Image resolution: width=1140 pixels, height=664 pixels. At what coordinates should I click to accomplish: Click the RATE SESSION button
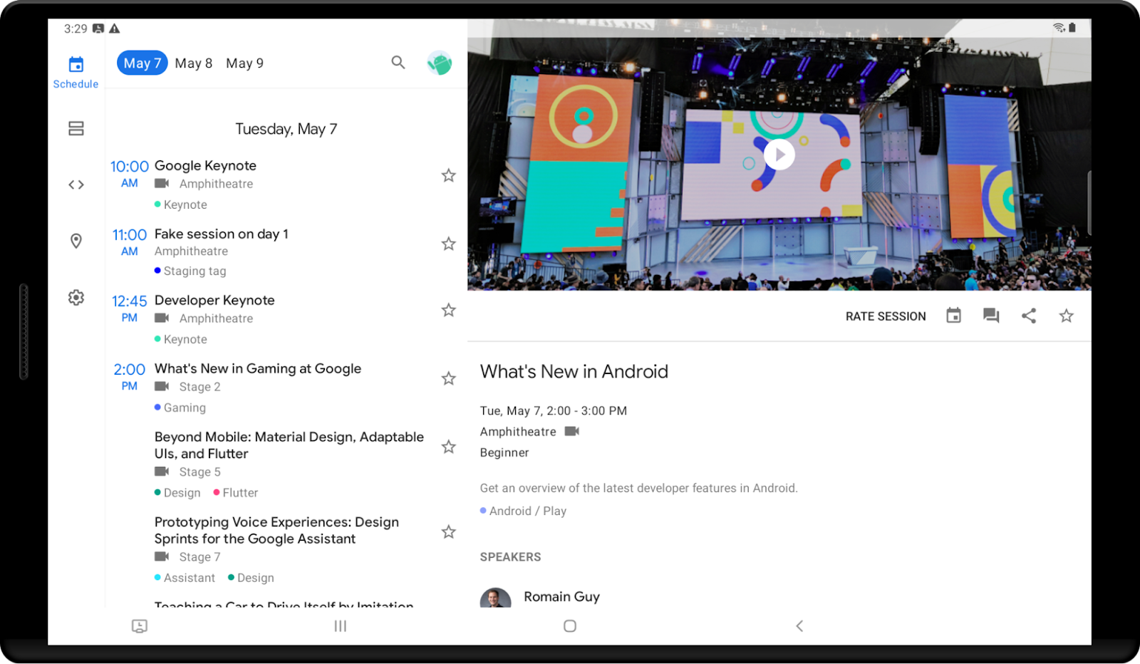[886, 316]
